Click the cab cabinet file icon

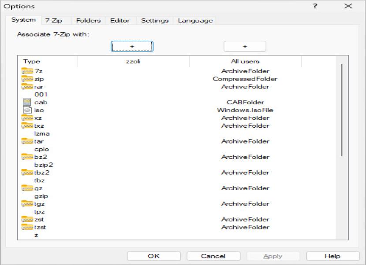(27, 103)
